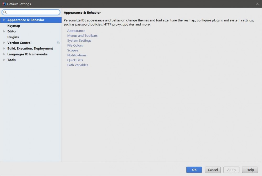
Task: Open the File Colors settings
Action: pyautogui.click(x=75, y=45)
